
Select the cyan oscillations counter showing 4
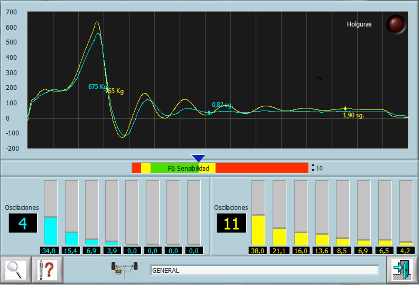pyautogui.click(x=23, y=224)
